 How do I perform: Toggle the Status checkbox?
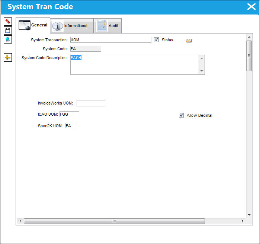[x=156, y=40]
